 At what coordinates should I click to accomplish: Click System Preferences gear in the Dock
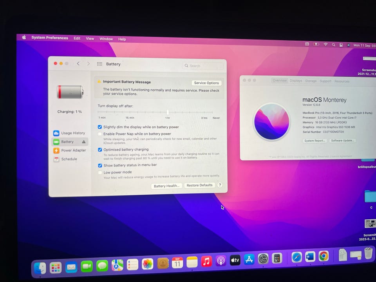[x=263, y=259]
